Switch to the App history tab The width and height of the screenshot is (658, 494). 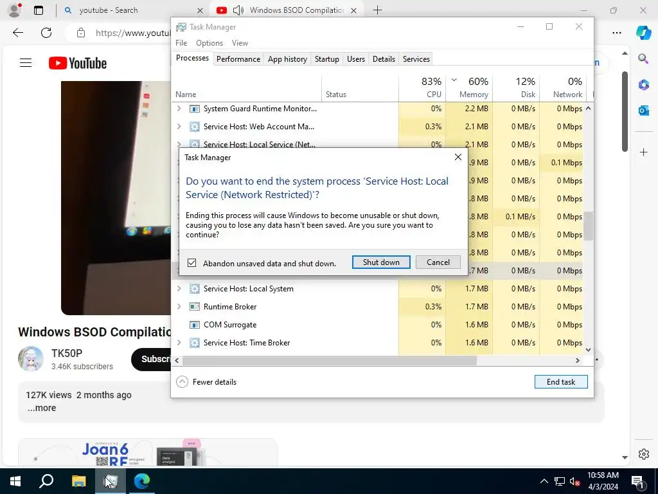[287, 59]
